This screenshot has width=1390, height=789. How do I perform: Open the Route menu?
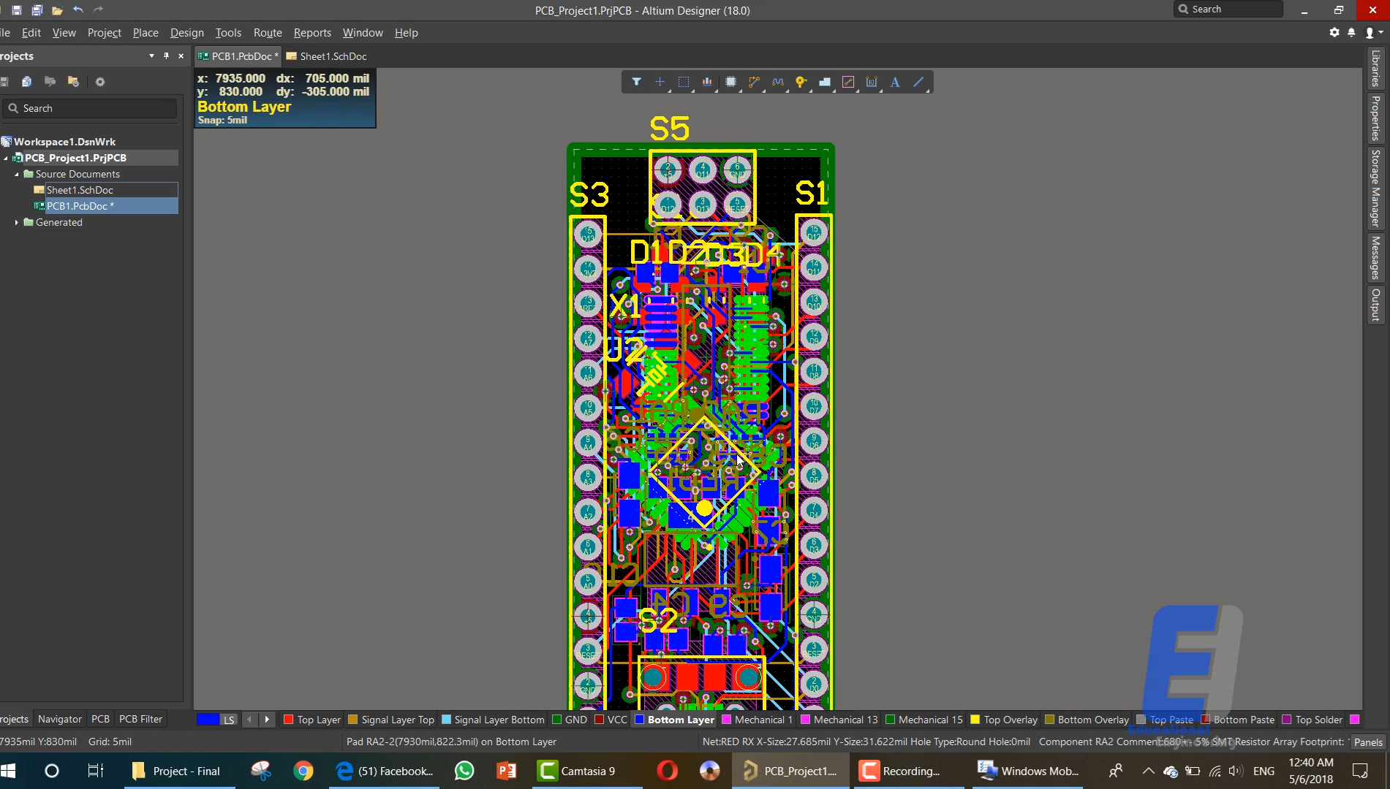(267, 33)
